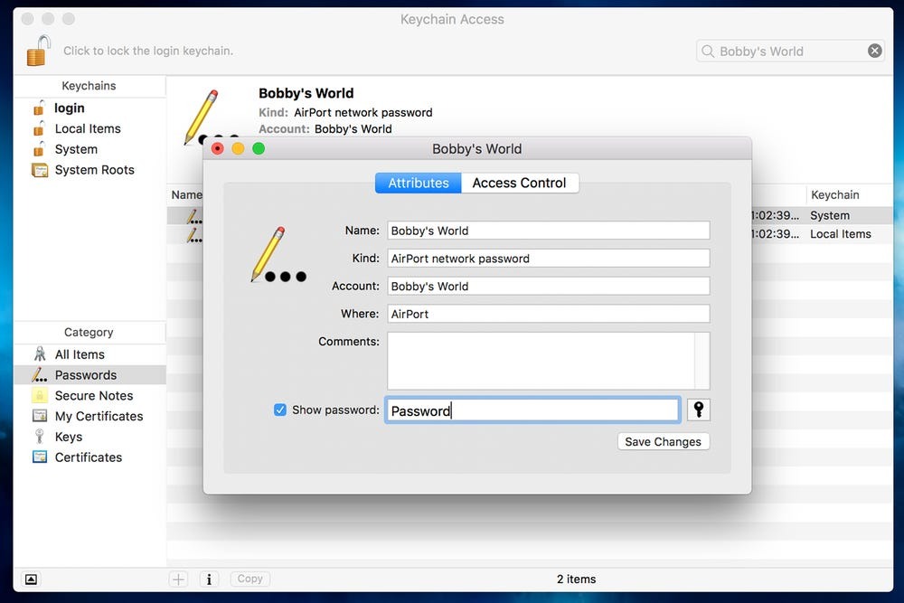
Task: Click the Kind field showing AirPort network password
Action: tap(549, 259)
